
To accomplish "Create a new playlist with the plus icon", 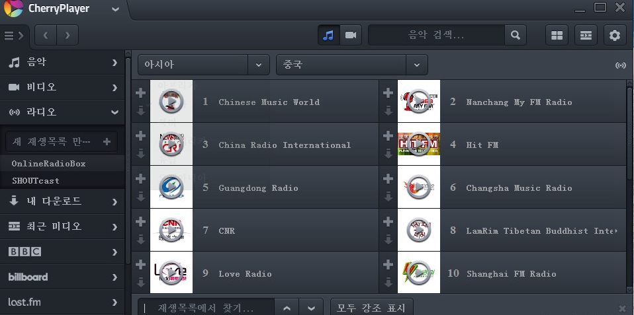I will tap(107, 141).
